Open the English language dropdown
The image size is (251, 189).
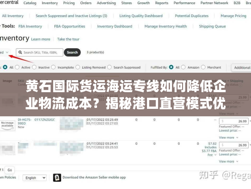[35, 178]
